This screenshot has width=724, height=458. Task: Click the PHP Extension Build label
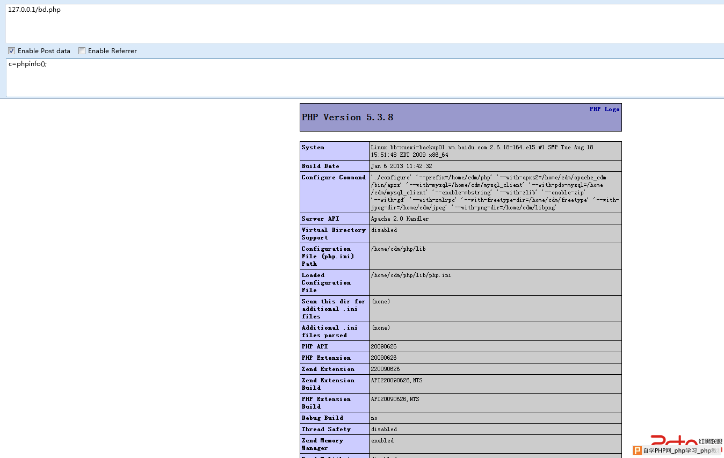326,403
